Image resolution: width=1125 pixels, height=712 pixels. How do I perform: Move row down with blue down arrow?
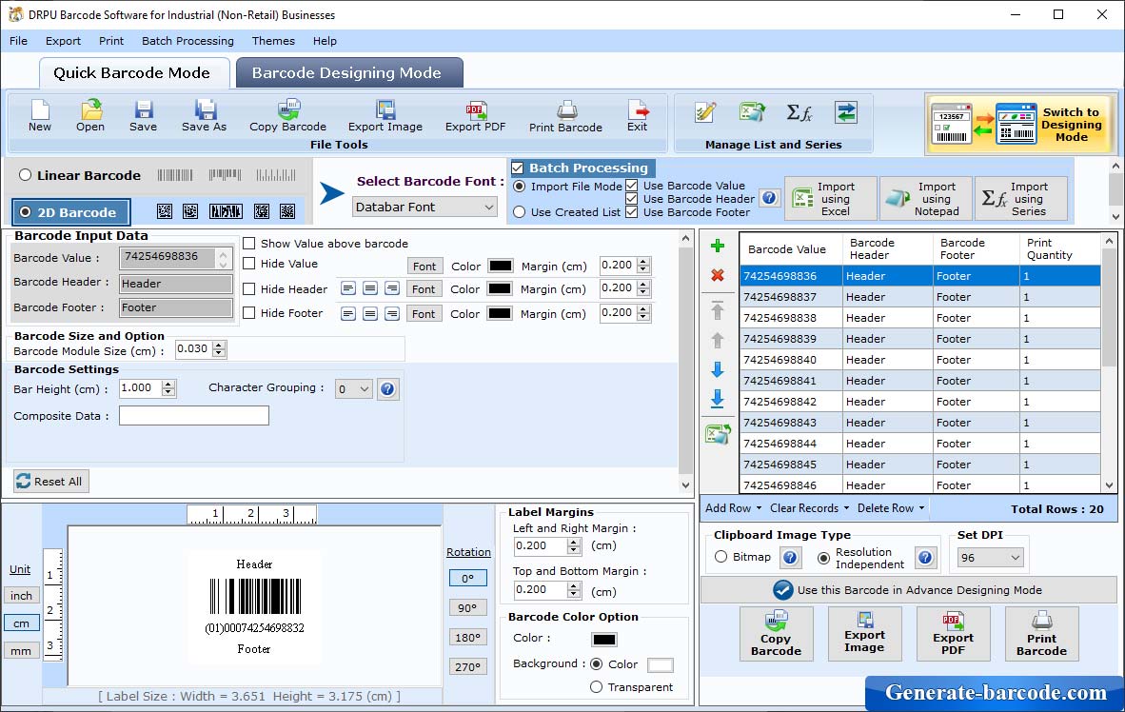717,369
